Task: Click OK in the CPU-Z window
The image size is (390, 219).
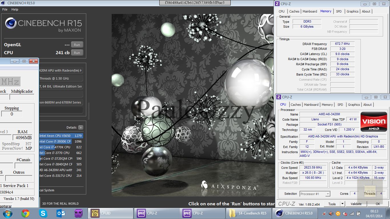Action: [x=378, y=204]
